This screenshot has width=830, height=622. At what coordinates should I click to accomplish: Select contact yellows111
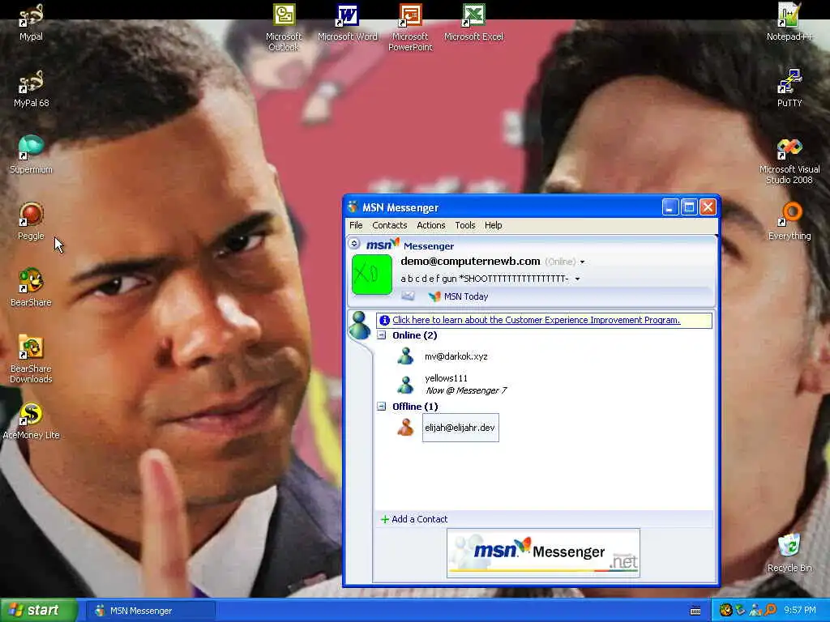[x=447, y=378]
